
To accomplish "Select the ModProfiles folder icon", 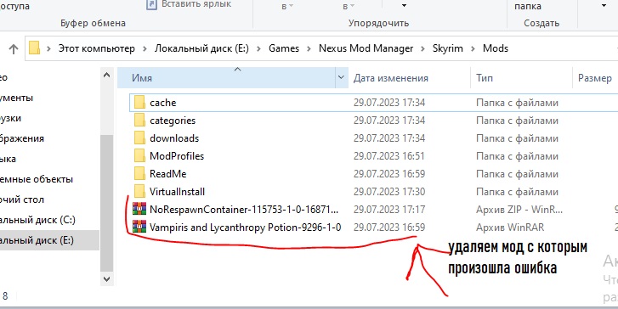I will point(139,156).
